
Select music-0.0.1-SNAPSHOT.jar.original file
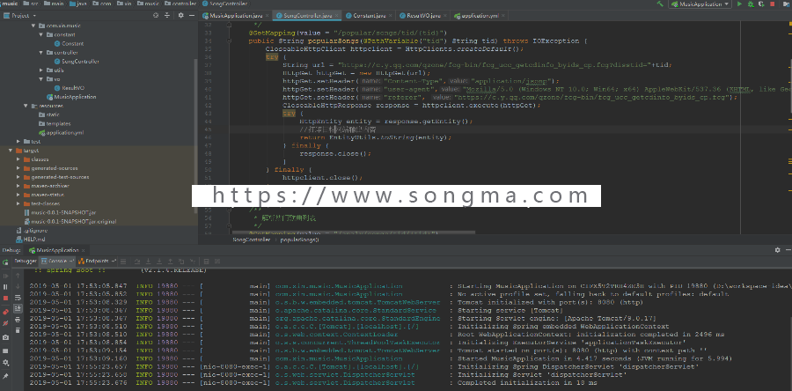click(70, 221)
